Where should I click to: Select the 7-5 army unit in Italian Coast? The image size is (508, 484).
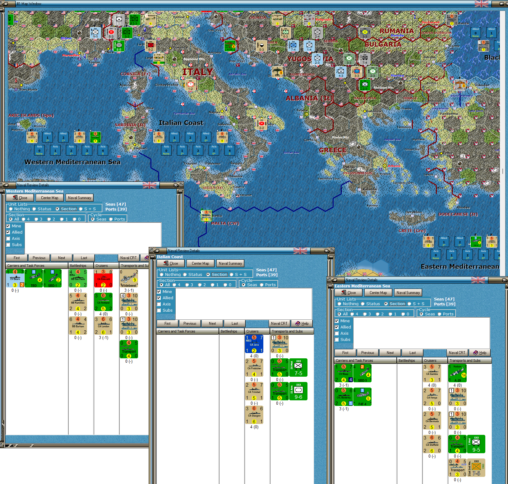pos(298,368)
